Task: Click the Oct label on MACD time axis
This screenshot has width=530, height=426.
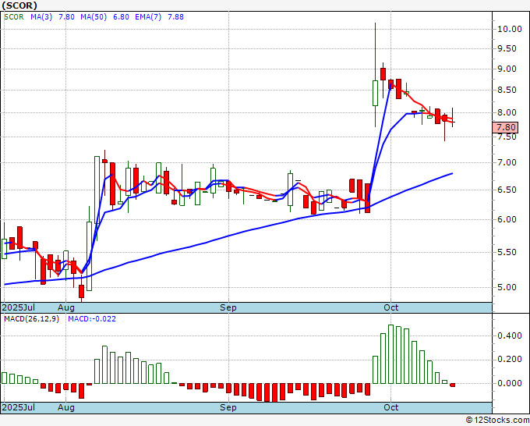Action: [391, 407]
